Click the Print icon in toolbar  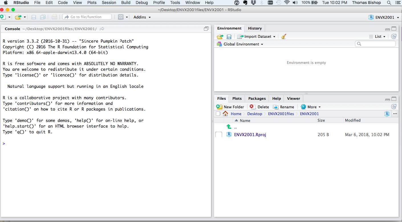coord(54,17)
